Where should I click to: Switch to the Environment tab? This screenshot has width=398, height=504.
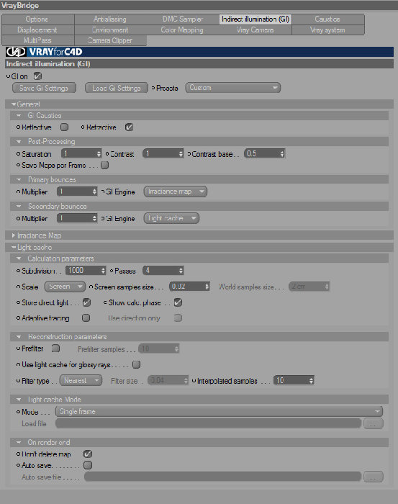pos(110,30)
